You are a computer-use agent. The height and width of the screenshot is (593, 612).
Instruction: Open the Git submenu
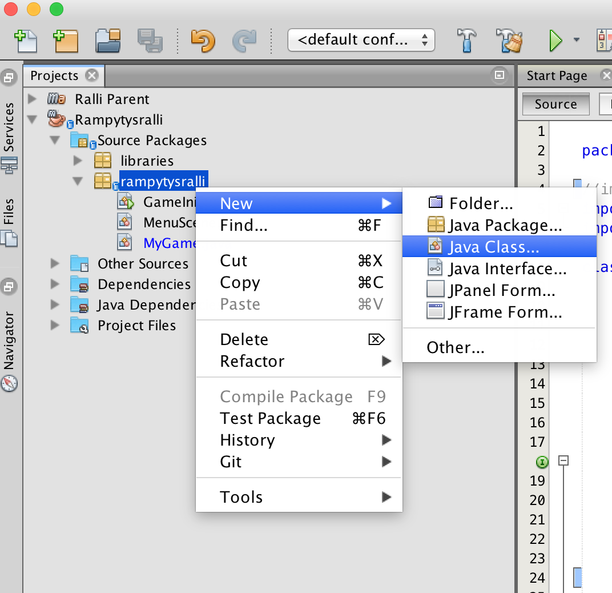point(299,462)
